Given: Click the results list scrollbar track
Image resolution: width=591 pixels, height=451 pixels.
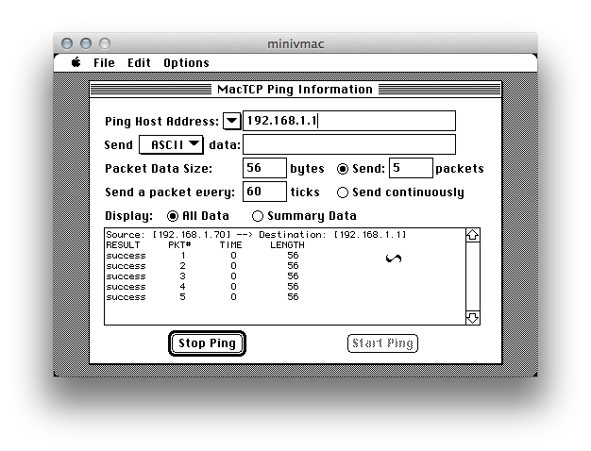Looking at the screenshot, I should coord(473,276).
